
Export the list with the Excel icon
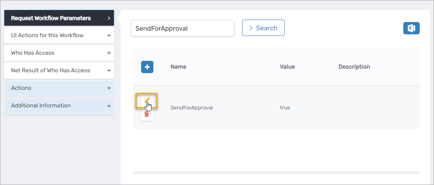411,28
